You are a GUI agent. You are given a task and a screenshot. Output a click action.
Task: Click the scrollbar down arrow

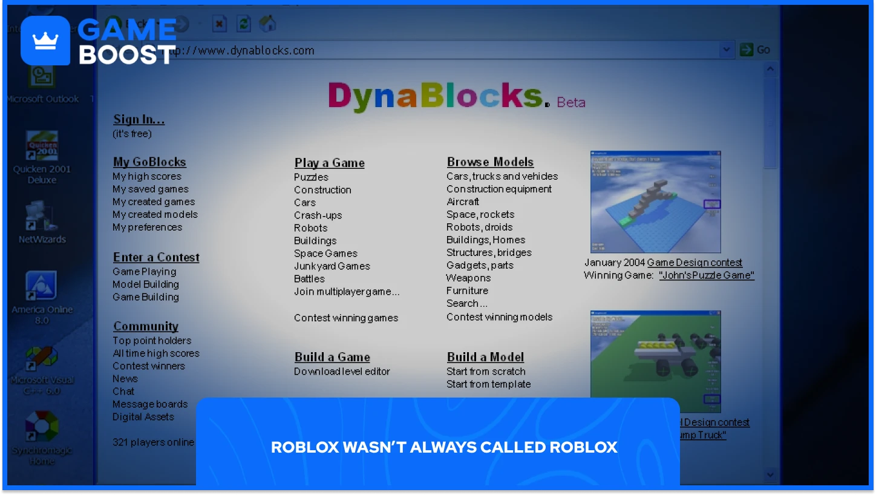point(770,474)
